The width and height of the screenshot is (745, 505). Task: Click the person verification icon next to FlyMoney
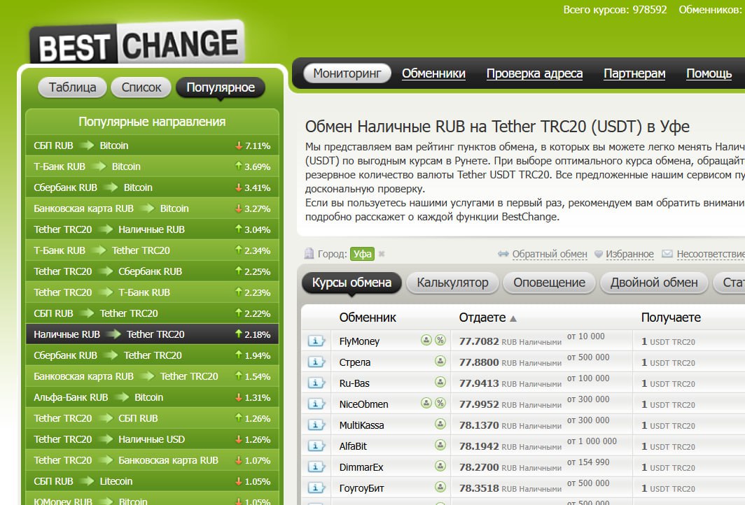(426, 340)
